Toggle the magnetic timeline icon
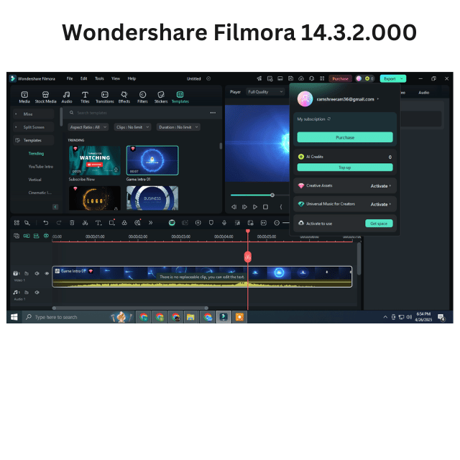460x460 pixels. [x=46, y=236]
